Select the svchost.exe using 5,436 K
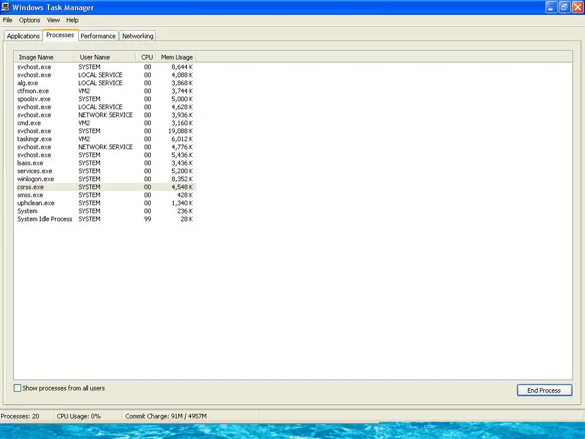Image resolution: width=585 pixels, height=439 pixels. click(105, 155)
